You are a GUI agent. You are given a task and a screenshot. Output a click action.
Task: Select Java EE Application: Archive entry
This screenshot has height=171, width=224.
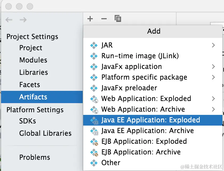click(x=153, y=131)
